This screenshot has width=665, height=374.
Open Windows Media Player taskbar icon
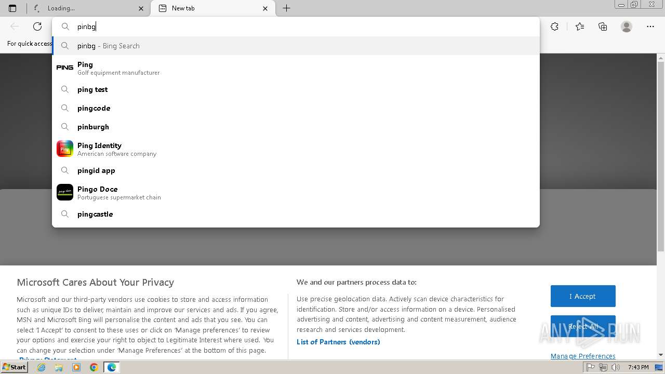click(x=76, y=367)
